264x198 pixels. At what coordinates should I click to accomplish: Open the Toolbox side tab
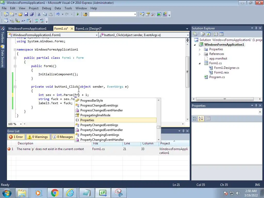pos(3,35)
